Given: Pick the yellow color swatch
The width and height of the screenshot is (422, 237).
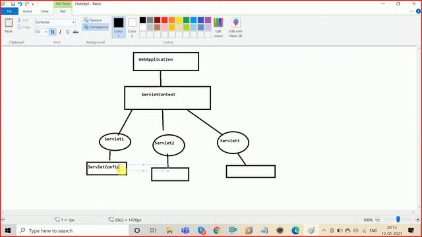Looking at the screenshot, I should [179, 20].
